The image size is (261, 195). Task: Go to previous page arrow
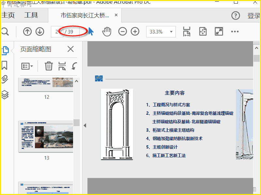[27, 32]
